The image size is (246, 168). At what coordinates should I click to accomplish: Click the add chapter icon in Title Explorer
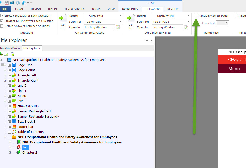[x=1, y=54]
